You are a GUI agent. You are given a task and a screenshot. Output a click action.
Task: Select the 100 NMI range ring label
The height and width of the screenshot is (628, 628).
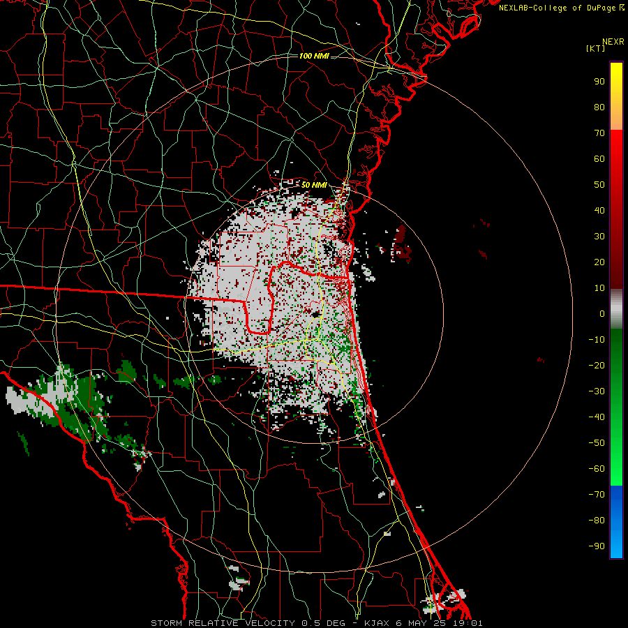coord(314,56)
